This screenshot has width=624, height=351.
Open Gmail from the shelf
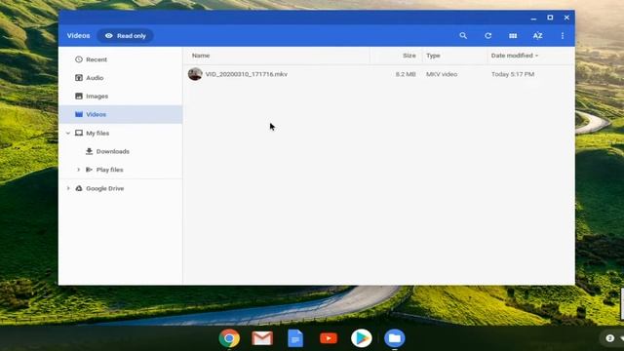(262, 338)
